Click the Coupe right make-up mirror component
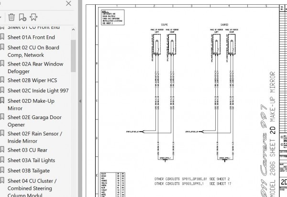287x197 pixels. (x=172, y=44)
